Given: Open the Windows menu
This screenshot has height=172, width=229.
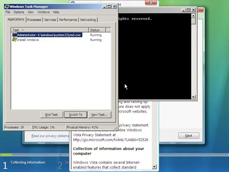Looking at the screenshot, I should tap(44, 12).
